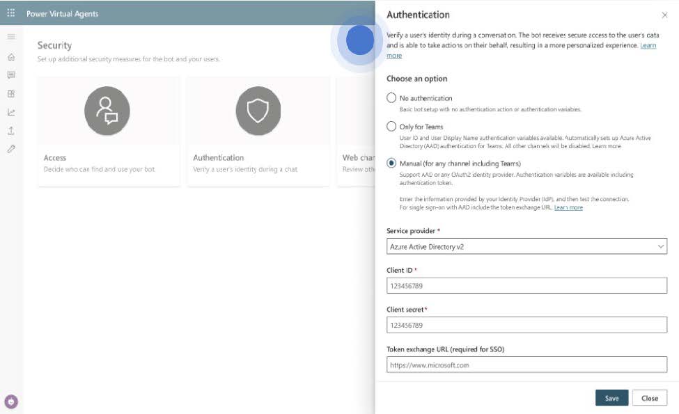Open the Service provider dropdown

tap(526, 246)
